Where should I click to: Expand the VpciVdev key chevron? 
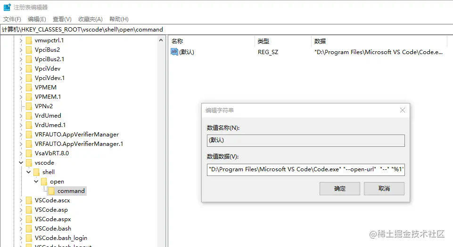point(21,69)
